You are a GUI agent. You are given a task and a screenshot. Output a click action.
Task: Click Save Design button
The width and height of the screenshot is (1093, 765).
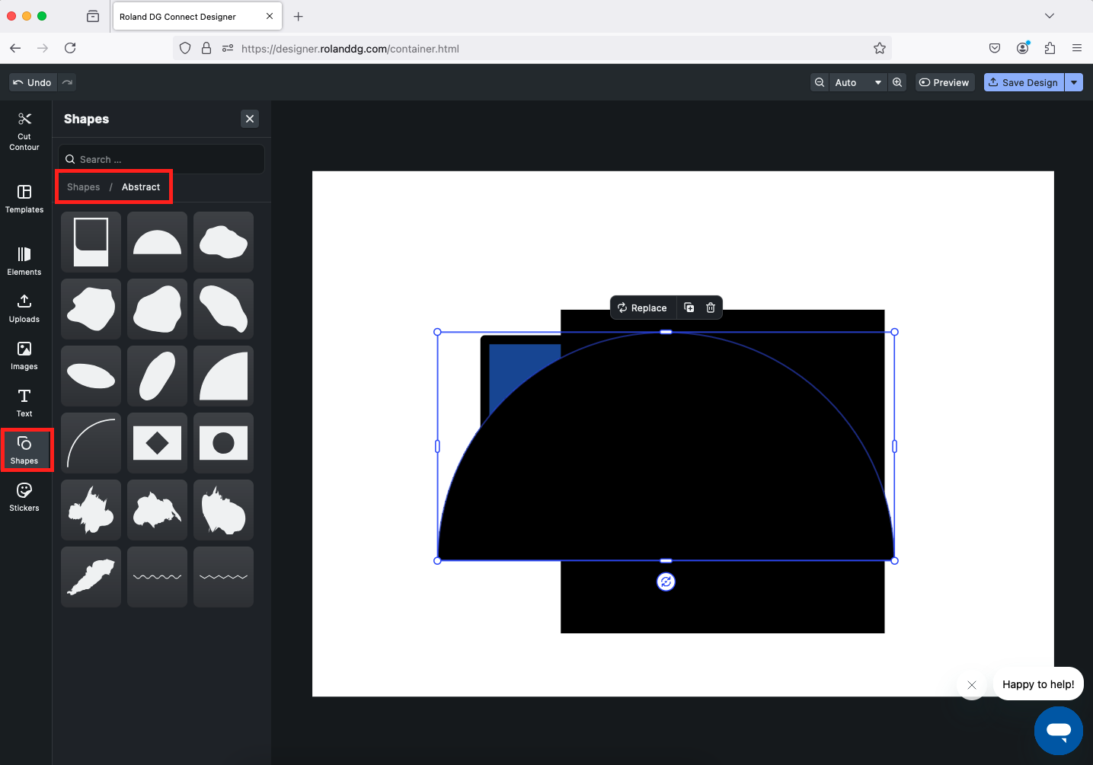coord(1023,82)
